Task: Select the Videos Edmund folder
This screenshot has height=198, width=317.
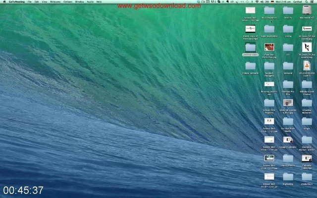Action: click(250, 66)
